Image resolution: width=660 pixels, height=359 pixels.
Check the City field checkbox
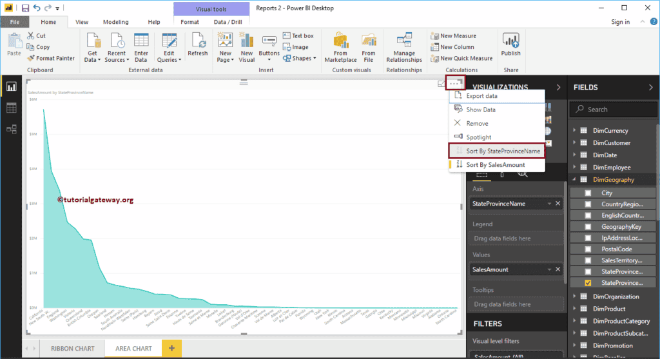(588, 193)
